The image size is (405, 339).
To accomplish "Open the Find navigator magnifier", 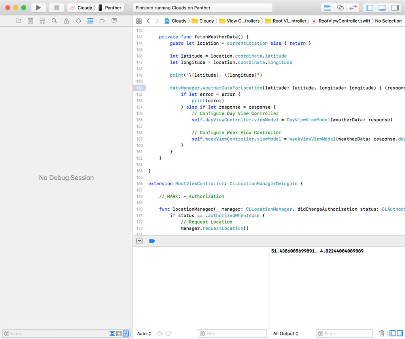I will [x=54, y=21].
